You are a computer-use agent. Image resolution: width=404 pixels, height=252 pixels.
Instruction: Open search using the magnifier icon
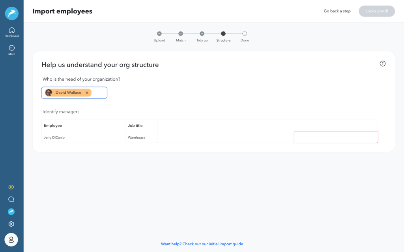coord(11,199)
